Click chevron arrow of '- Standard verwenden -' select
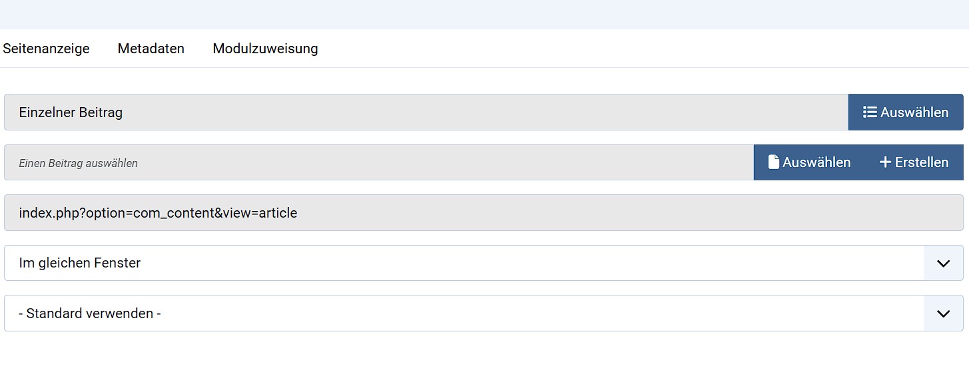The height and width of the screenshot is (378, 969). (x=943, y=313)
